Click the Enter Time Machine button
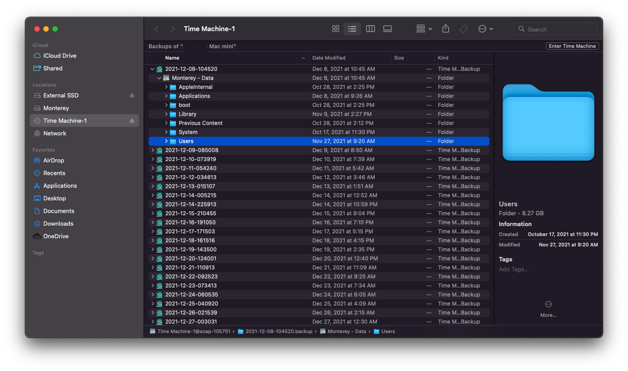This screenshot has height=371, width=628. pyautogui.click(x=572, y=46)
